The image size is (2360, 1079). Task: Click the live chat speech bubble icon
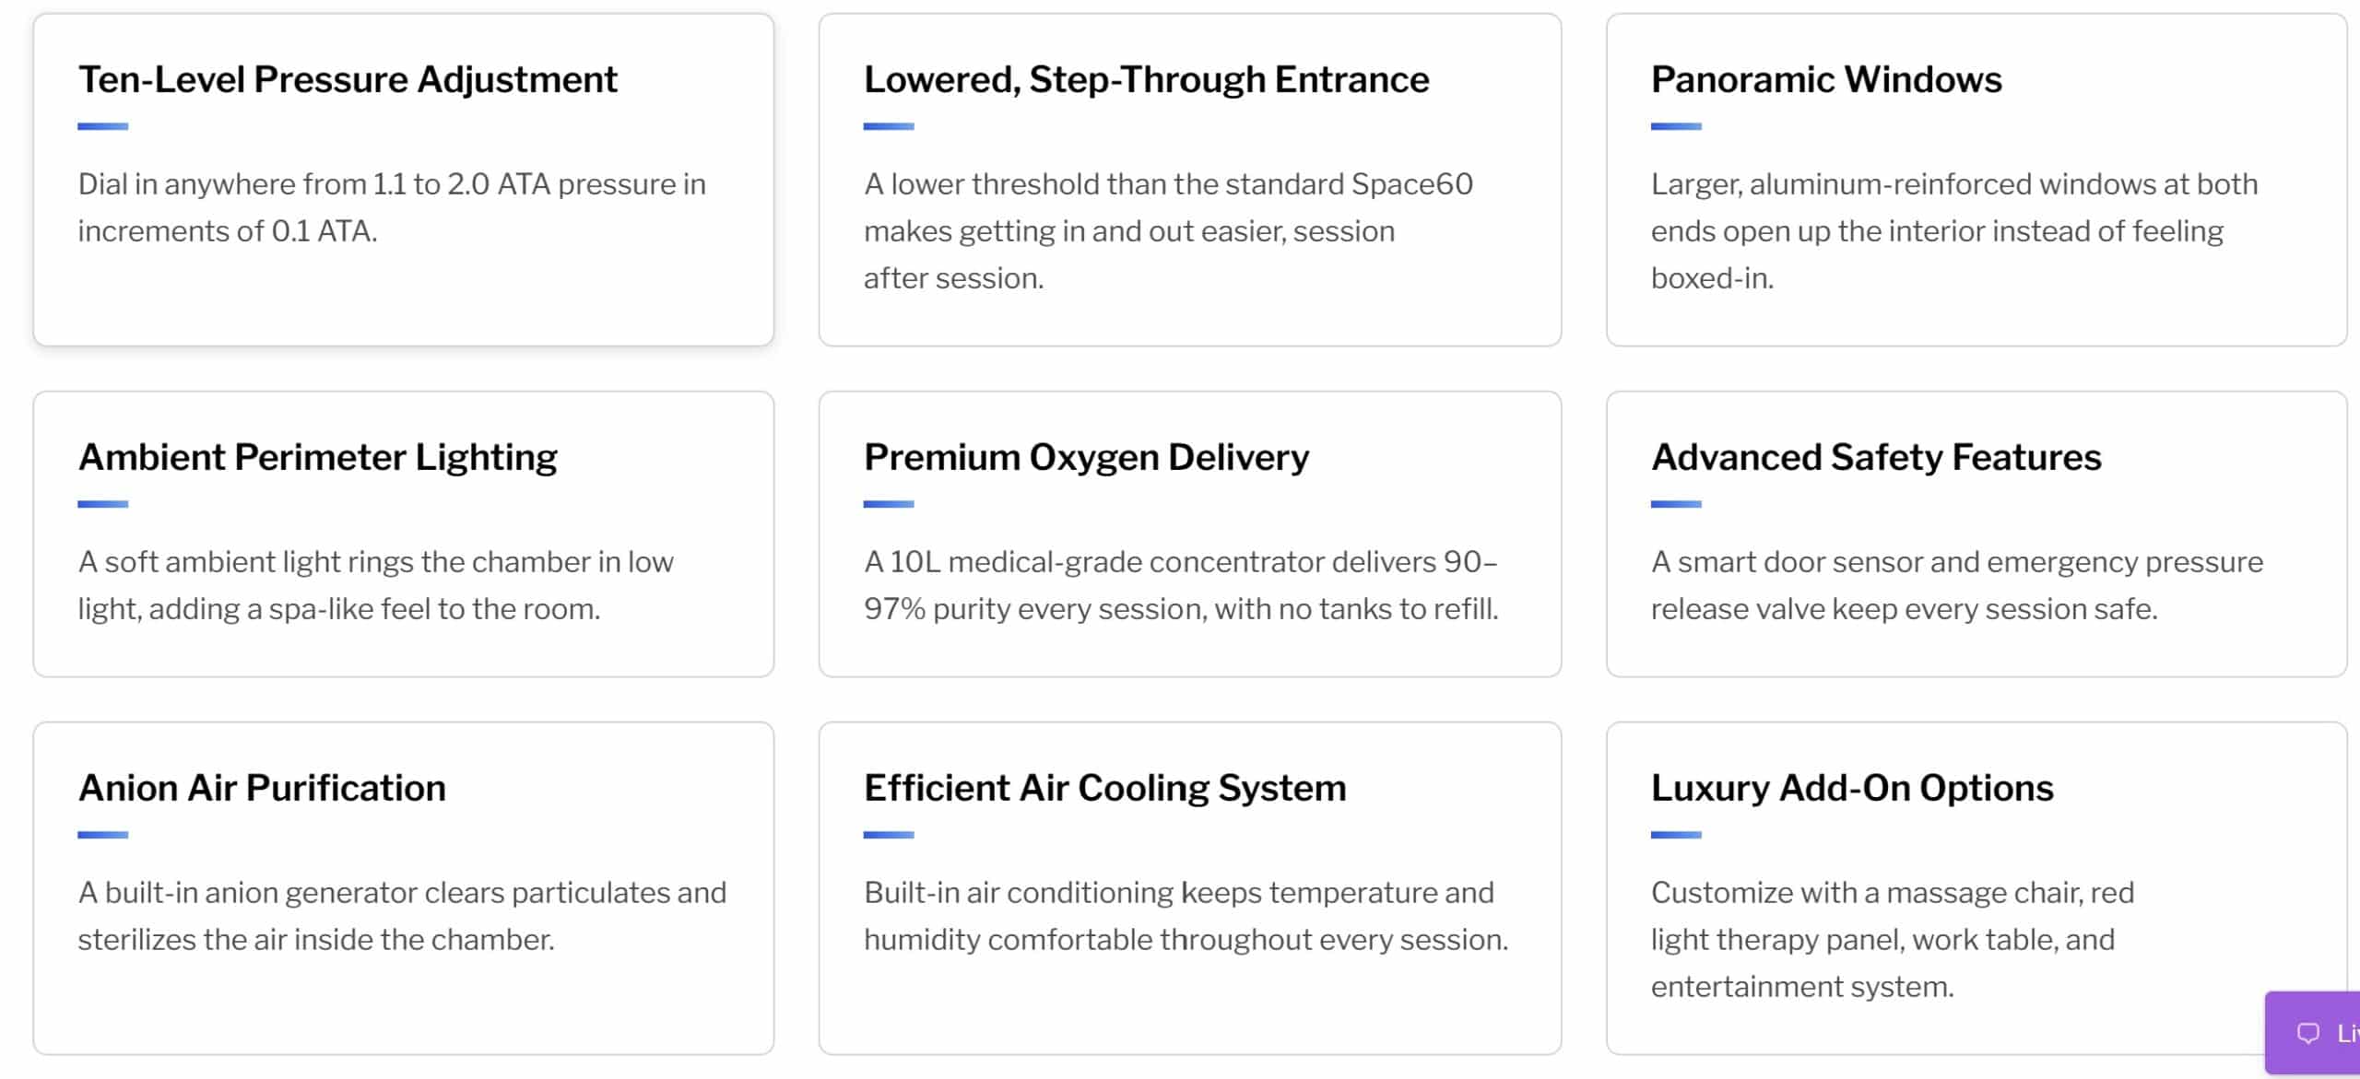pos(2307,1033)
